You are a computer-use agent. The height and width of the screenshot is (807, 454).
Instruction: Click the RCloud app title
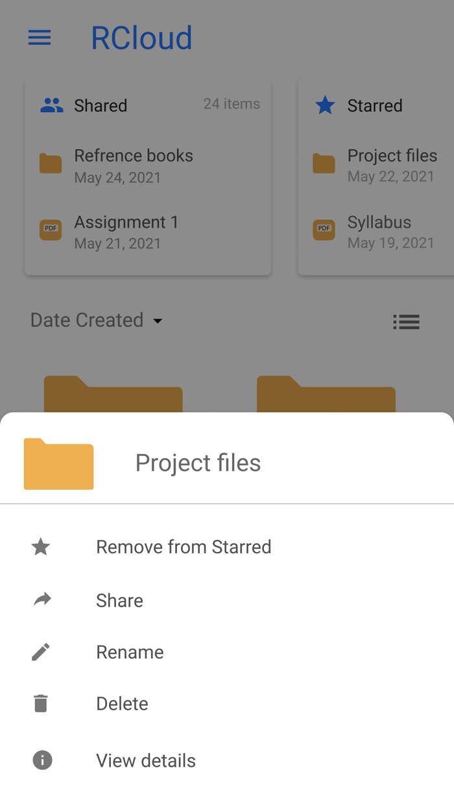pos(141,38)
